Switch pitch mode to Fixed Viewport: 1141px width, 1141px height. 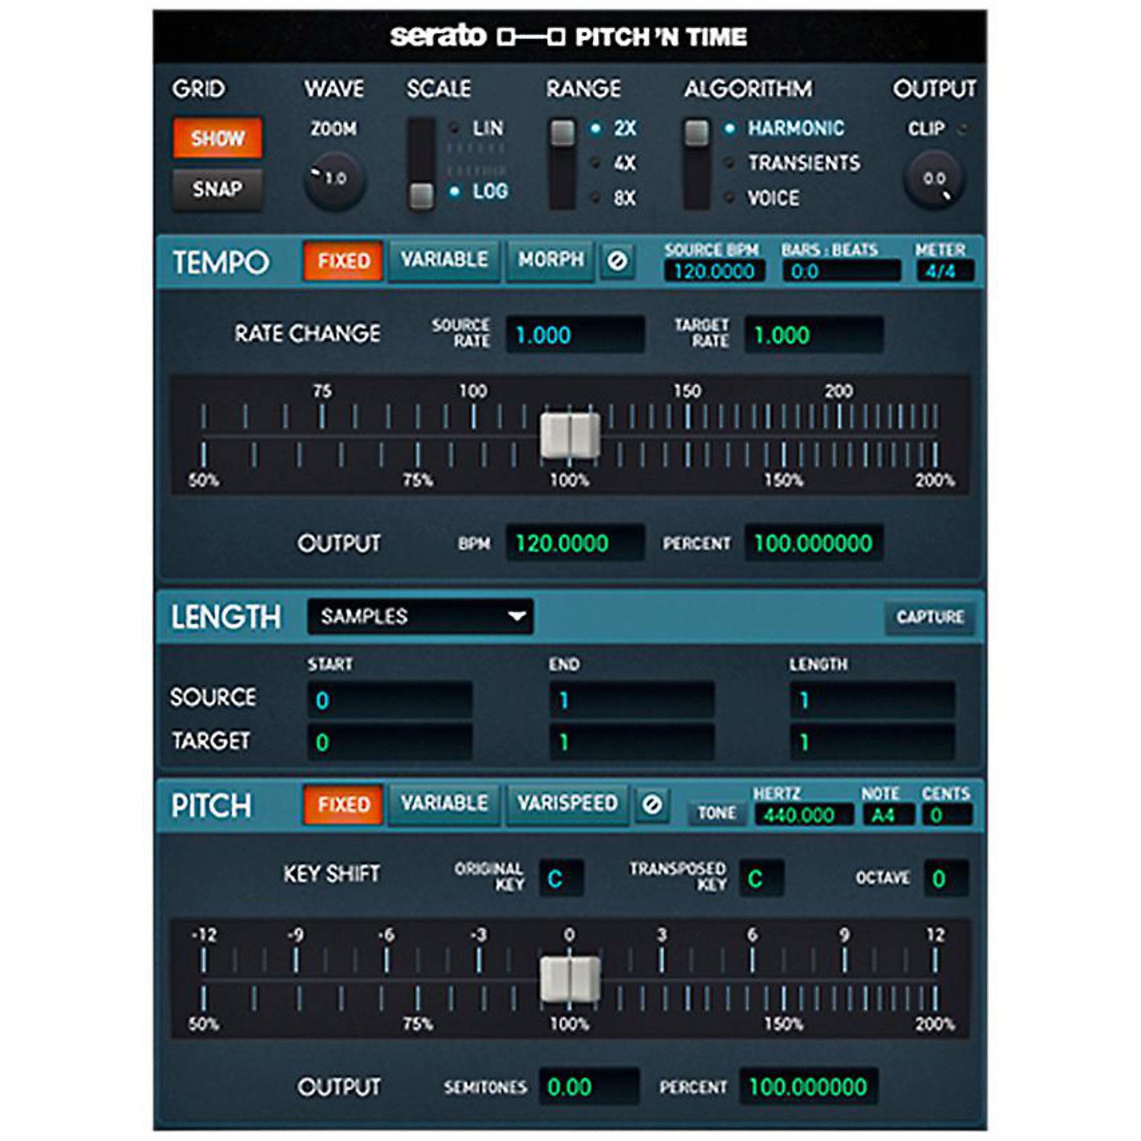(343, 804)
